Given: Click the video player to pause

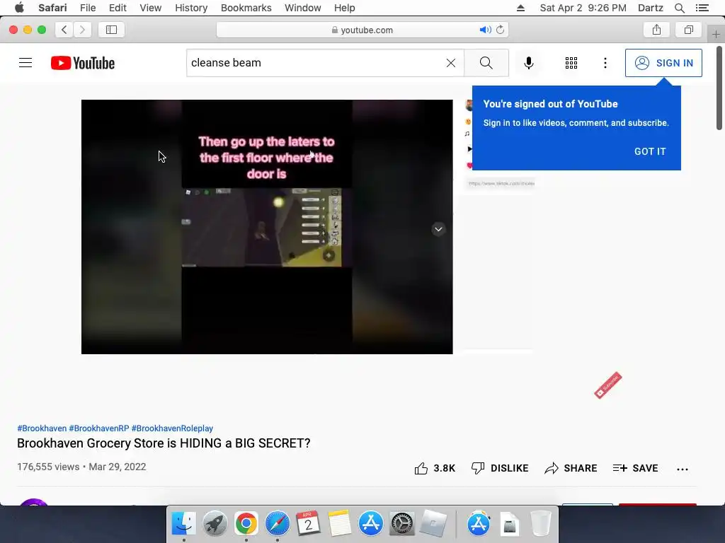Looking at the screenshot, I should 267,227.
